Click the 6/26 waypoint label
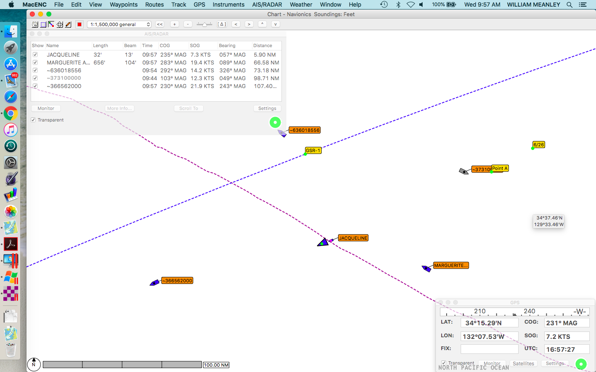The height and width of the screenshot is (372, 596). [x=538, y=145]
